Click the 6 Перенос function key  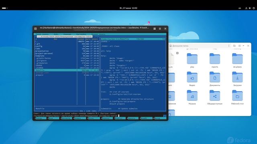pyautogui.click(x=107, y=118)
